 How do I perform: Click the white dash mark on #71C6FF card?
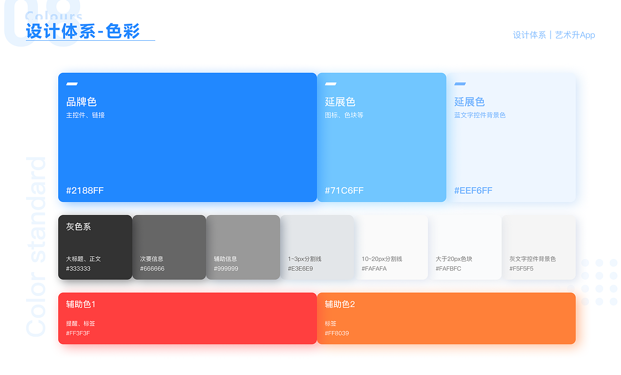click(330, 84)
